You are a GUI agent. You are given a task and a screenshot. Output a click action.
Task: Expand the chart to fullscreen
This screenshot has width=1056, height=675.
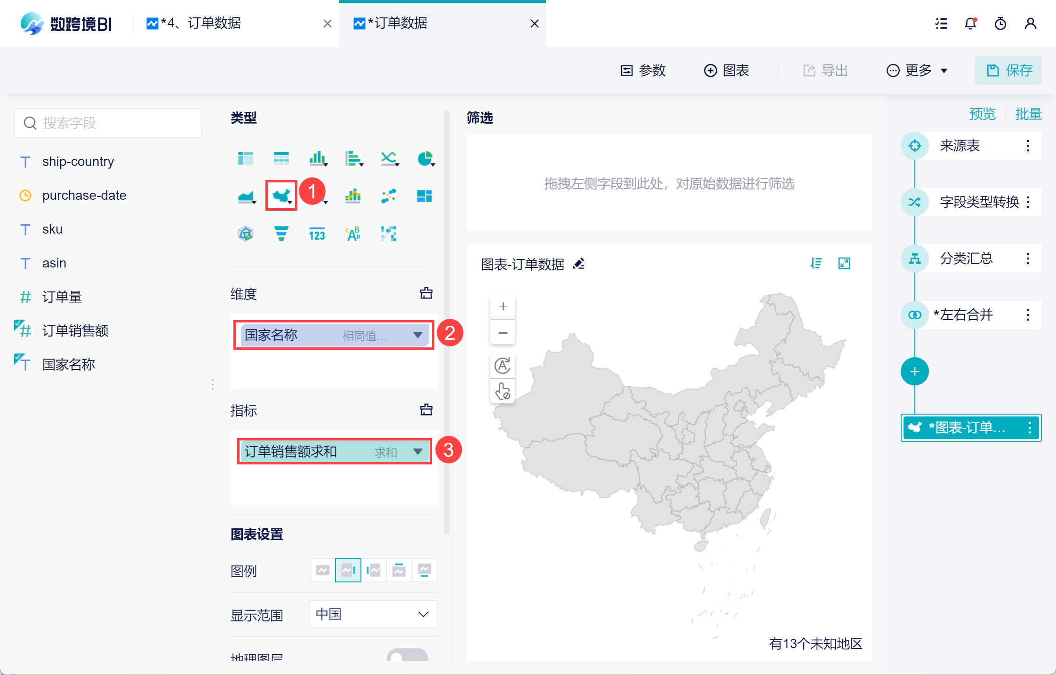click(844, 264)
